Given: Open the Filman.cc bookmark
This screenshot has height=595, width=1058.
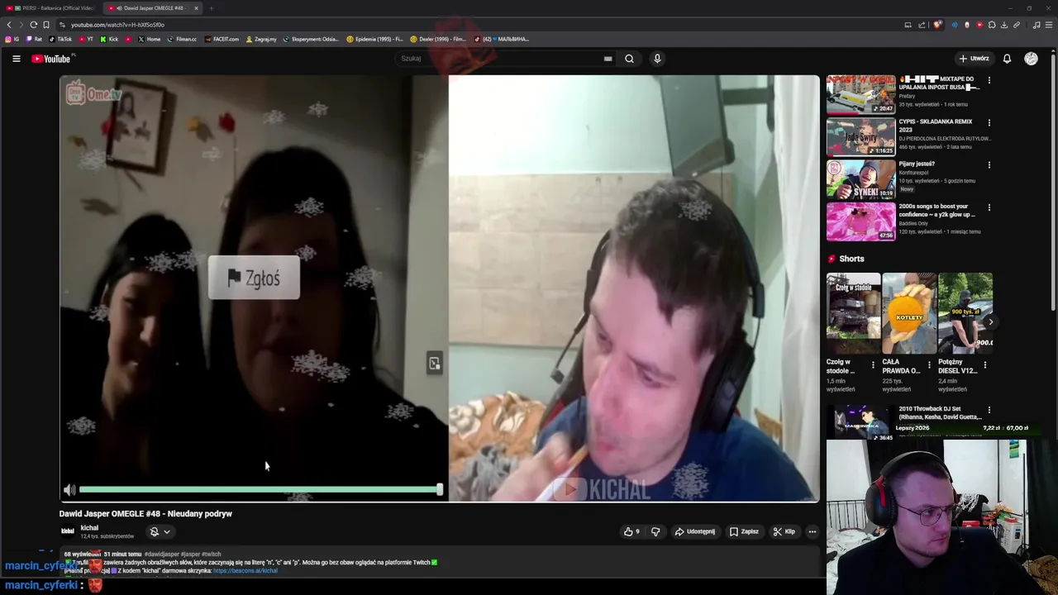Looking at the screenshot, I should point(183,39).
